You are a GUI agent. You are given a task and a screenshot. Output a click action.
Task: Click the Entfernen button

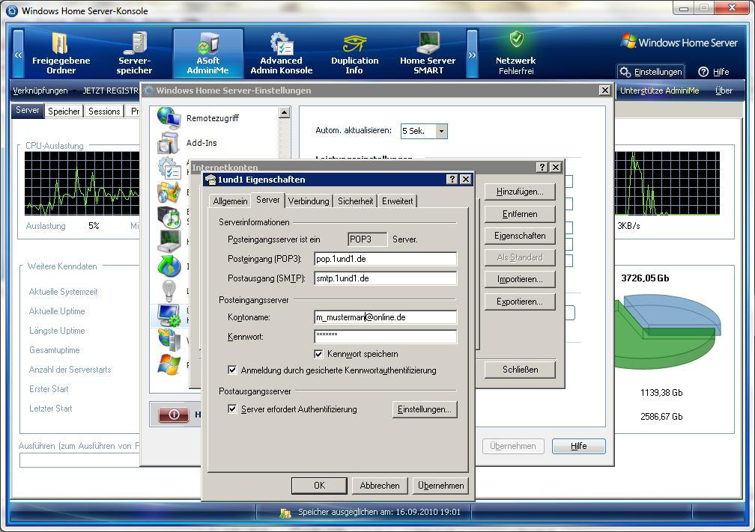[x=520, y=214]
